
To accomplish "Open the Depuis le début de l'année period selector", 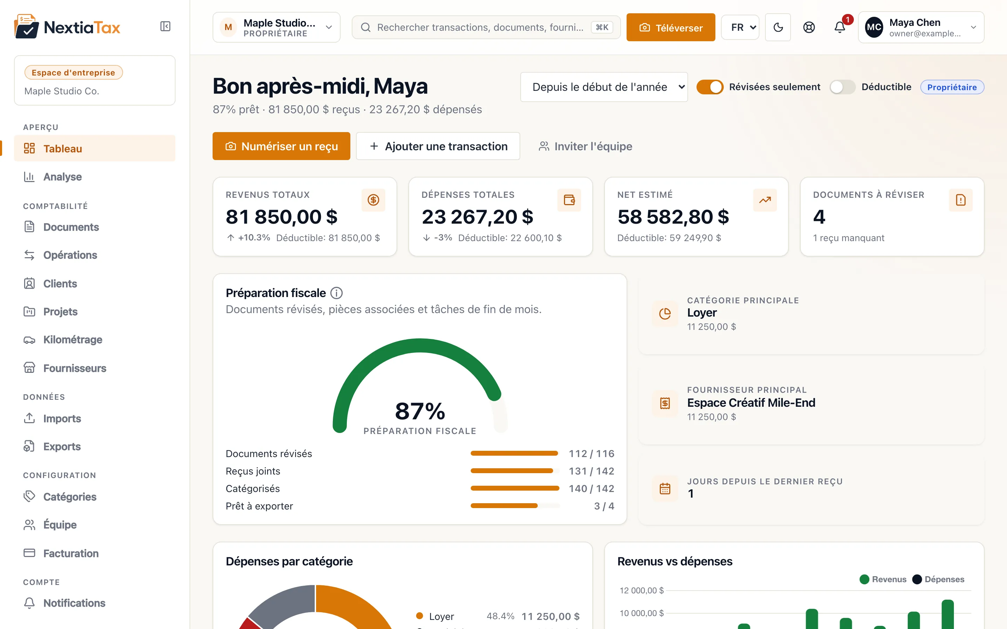I will pyautogui.click(x=604, y=87).
